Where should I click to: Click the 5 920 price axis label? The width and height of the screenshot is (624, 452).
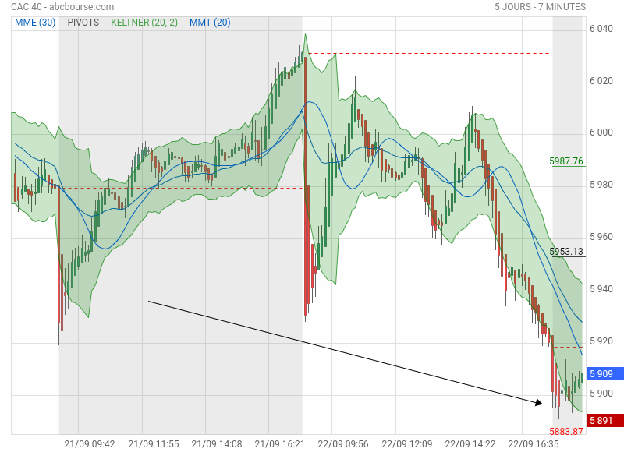coord(601,341)
